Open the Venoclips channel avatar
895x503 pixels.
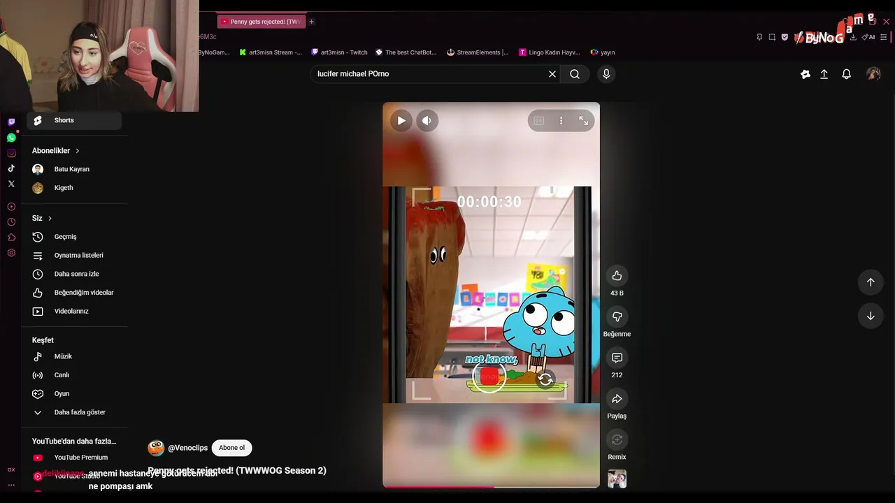click(x=156, y=448)
